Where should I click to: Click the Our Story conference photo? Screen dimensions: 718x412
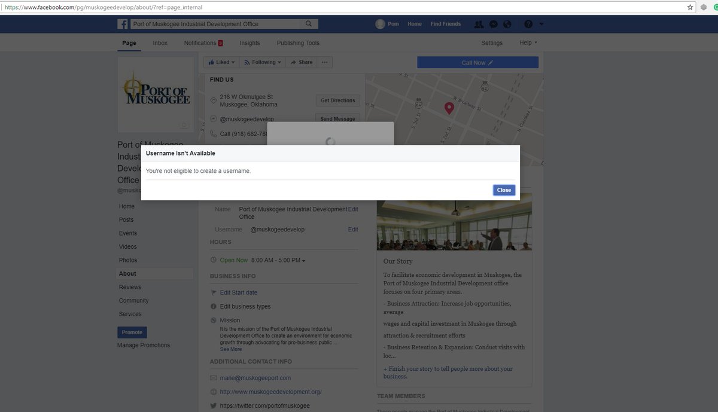454,221
